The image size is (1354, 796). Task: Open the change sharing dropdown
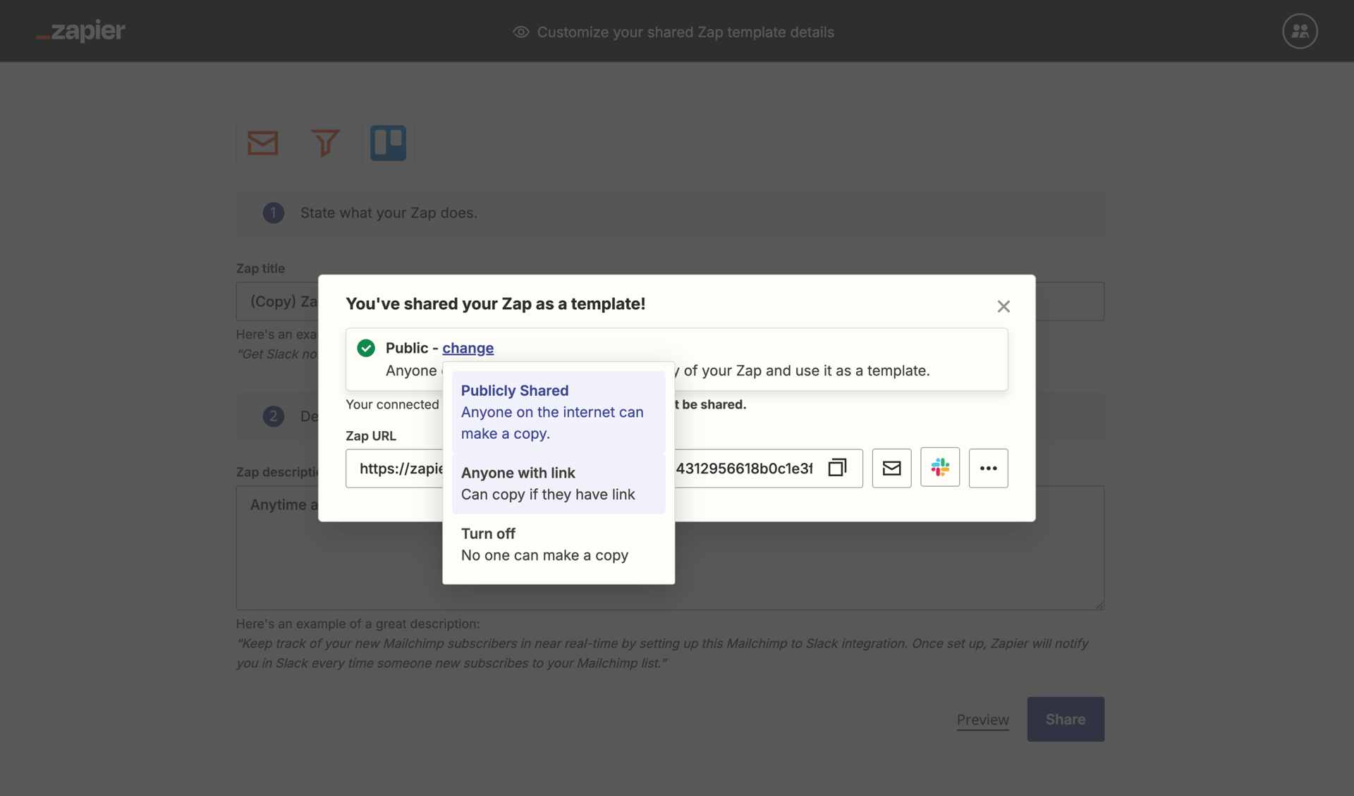[468, 348]
